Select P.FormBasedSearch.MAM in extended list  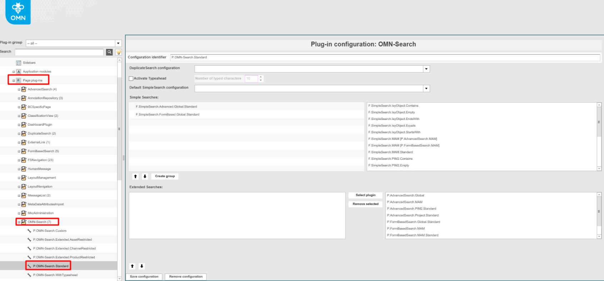pyautogui.click(x=406, y=229)
